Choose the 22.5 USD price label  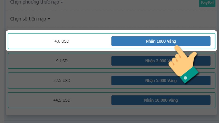(x=62, y=80)
